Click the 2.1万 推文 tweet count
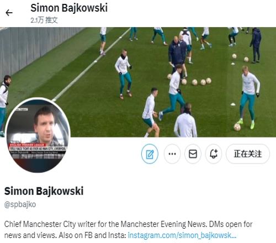Screen dimensions: 276x243 [x=44, y=20]
